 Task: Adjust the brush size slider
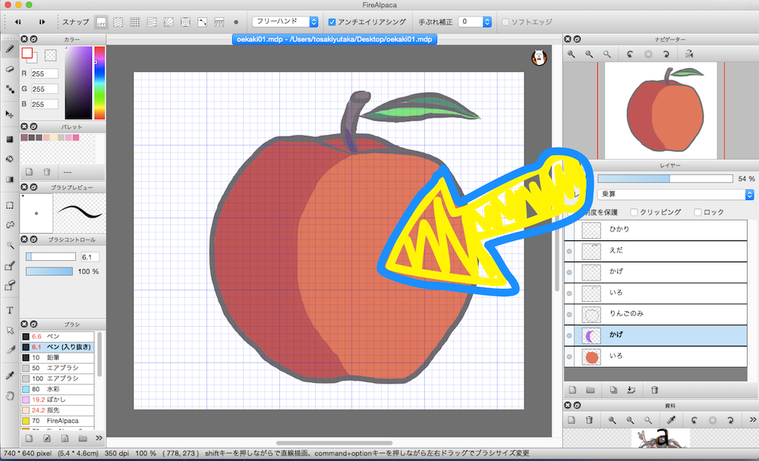click(x=51, y=257)
